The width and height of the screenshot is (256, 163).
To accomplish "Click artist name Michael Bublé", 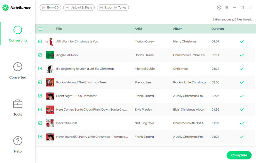I will pyautogui.click(x=145, y=69).
